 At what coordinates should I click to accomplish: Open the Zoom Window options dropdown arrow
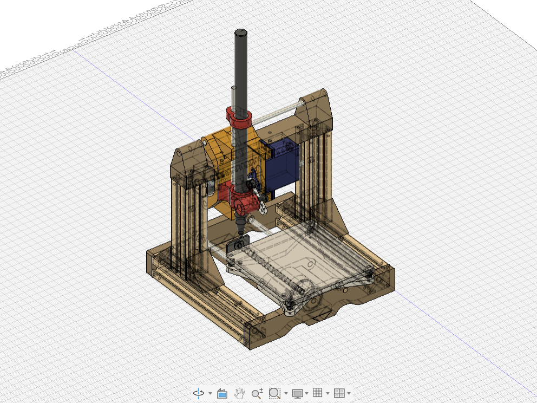[x=286, y=393]
